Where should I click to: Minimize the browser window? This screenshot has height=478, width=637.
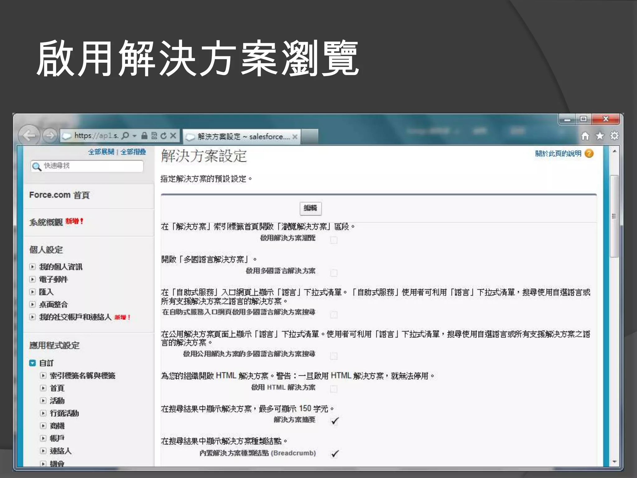567,119
